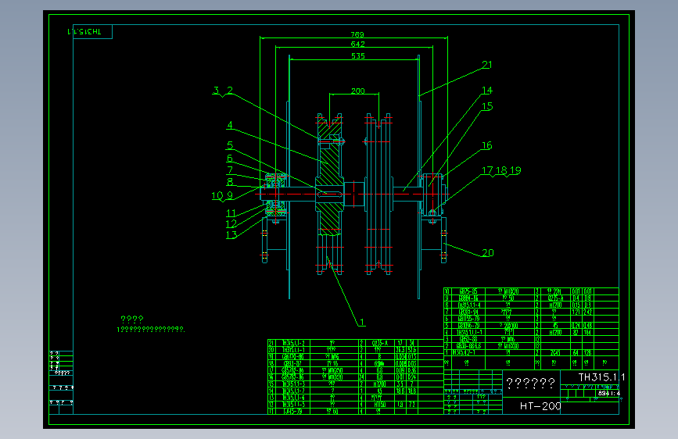Click the ???? technical notes heading
The width and height of the screenshot is (678, 439).
point(132,319)
